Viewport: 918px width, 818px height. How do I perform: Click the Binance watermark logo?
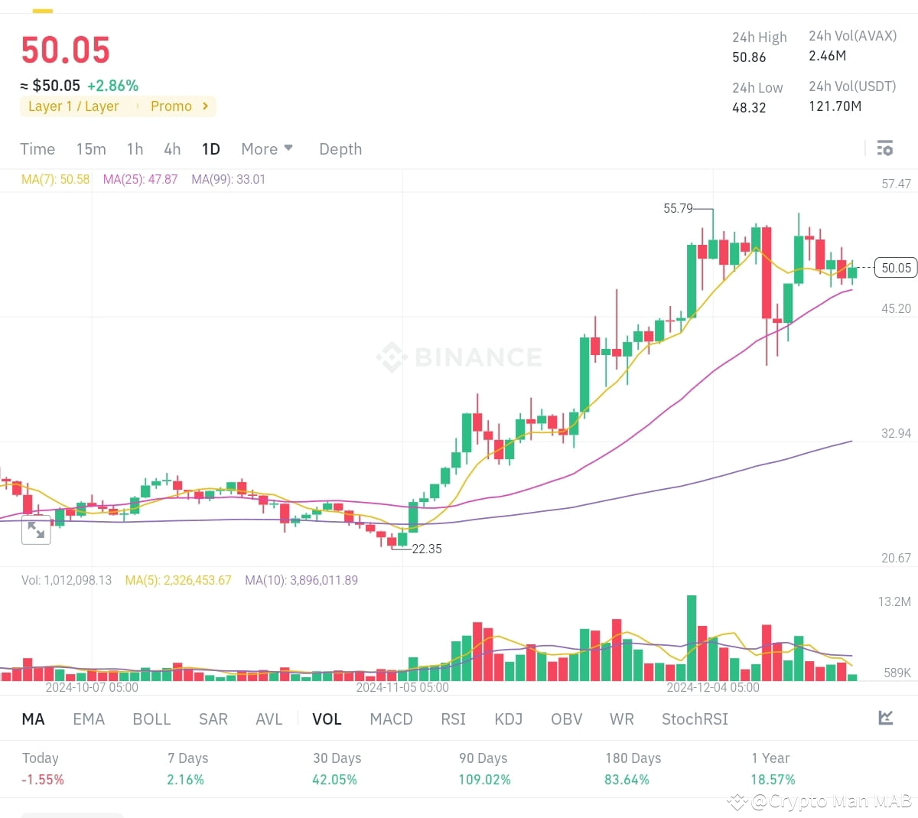point(459,356)
